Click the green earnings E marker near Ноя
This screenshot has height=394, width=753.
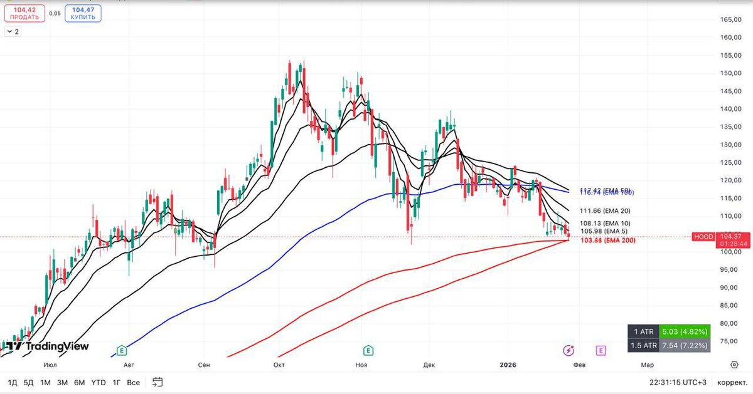coord(369,351)
